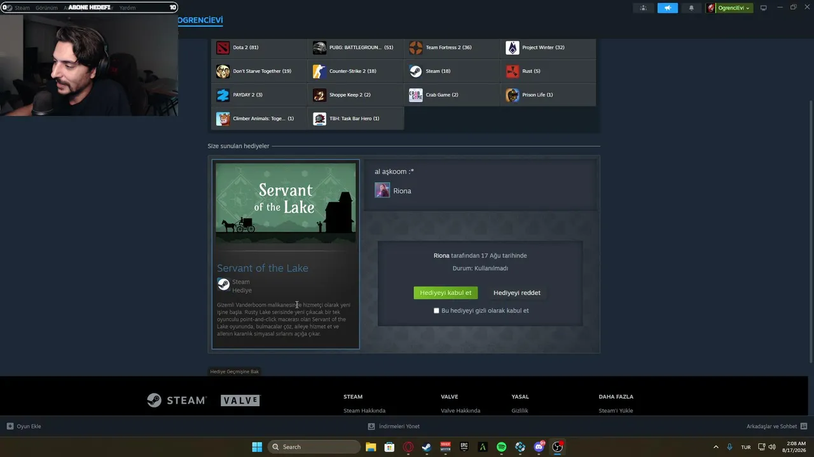The height and width of the screenshot is (457, 814).
Task: Open OBS Studio from the taskbar
Action: tap(558, 447)
